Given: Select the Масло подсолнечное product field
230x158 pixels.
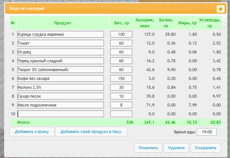Looking at the screenshot, I should click(60, 105).
